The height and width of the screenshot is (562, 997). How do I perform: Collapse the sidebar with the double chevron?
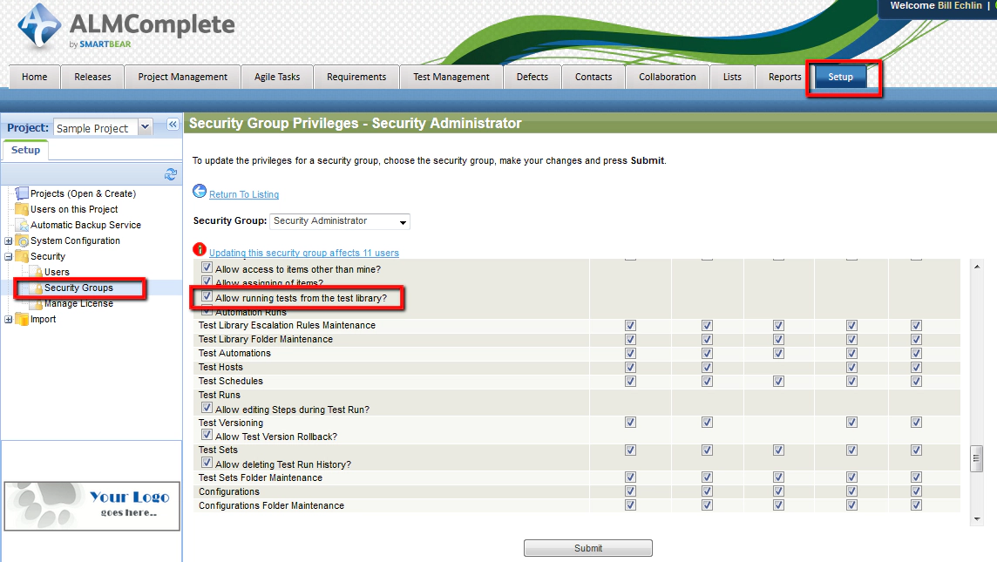(172, 125)
